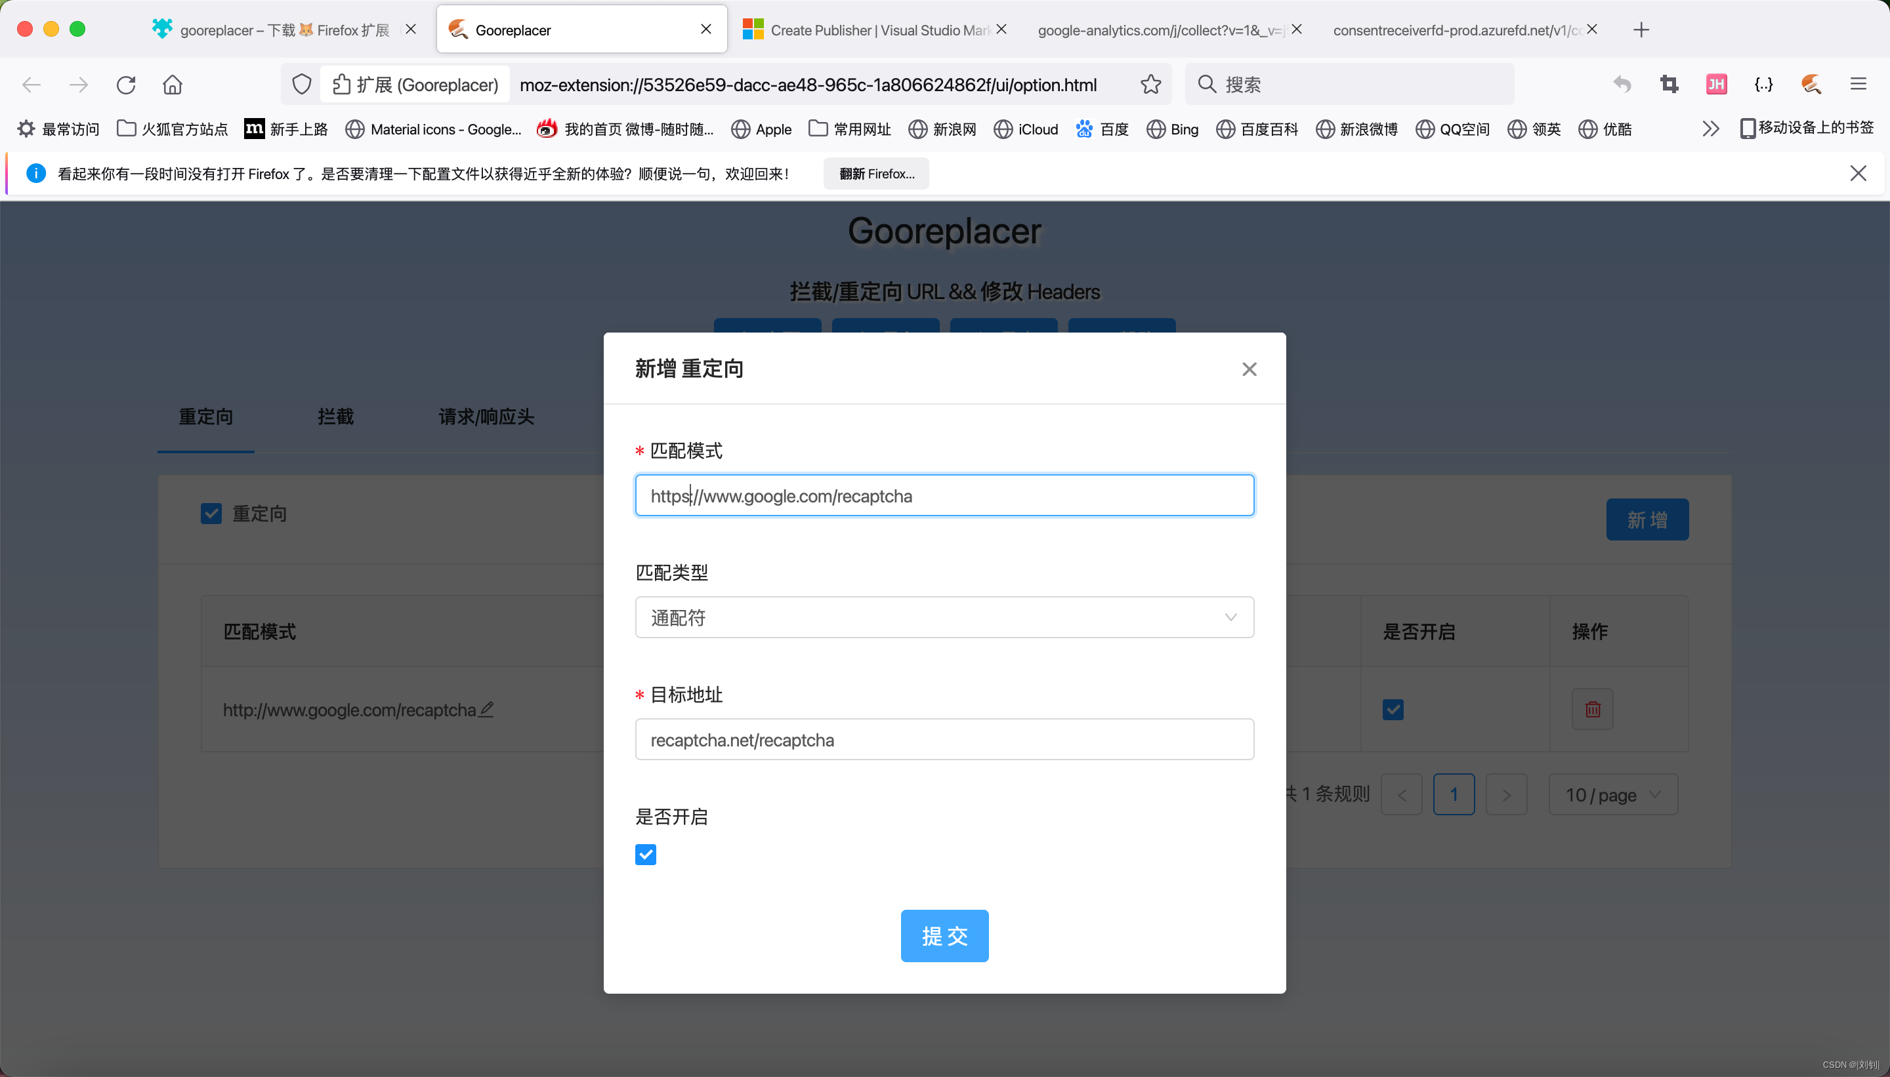Screen dimensions: 1890x1077
Task: Click the 翻新 Firefox... button
Action: coord(876,174)
